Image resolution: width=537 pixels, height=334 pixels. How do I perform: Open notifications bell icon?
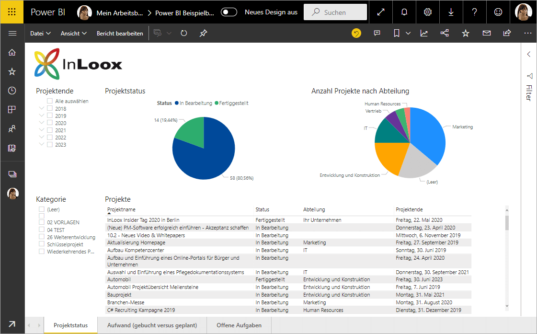click(x=404, y=12)
